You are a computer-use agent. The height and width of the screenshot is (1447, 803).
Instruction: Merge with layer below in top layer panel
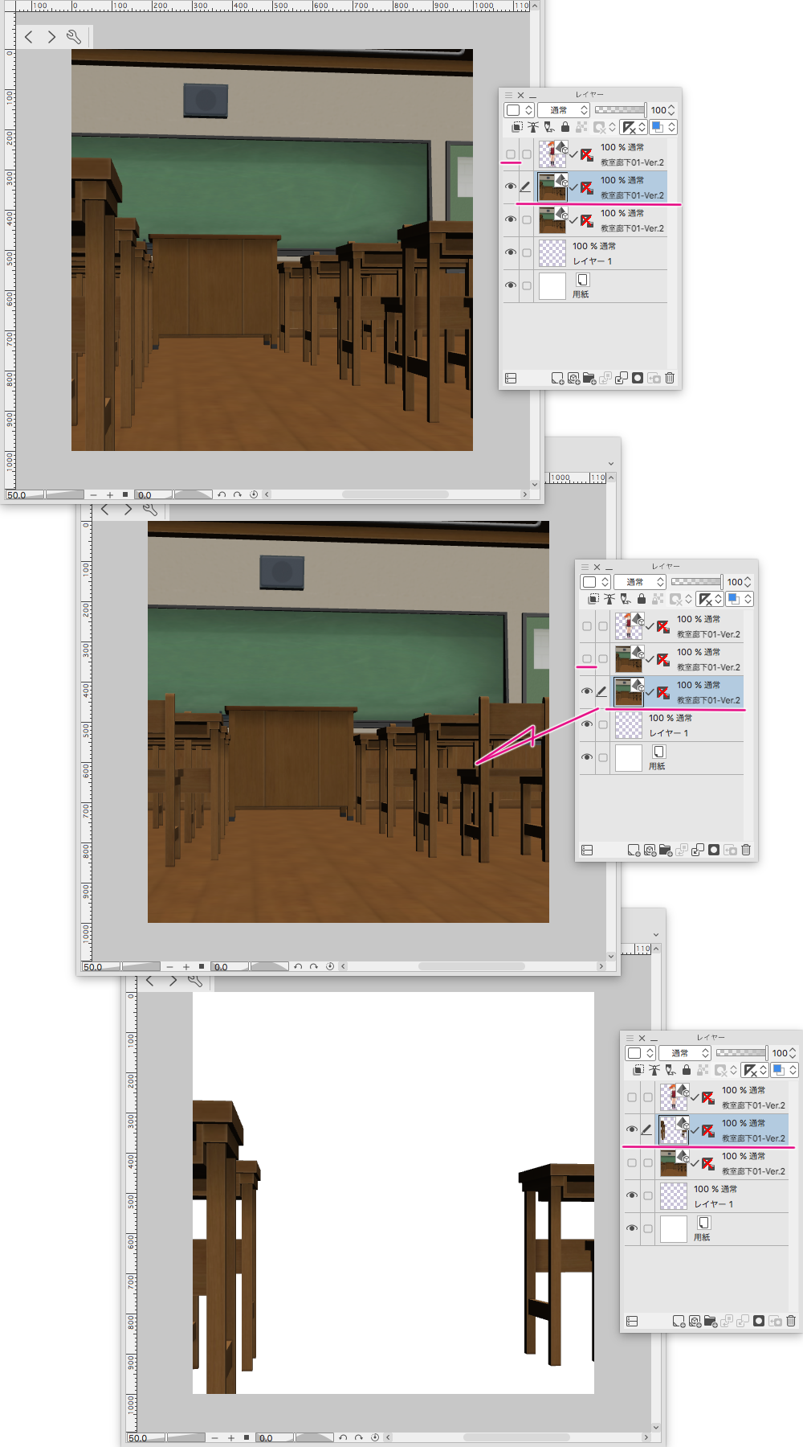622,378
